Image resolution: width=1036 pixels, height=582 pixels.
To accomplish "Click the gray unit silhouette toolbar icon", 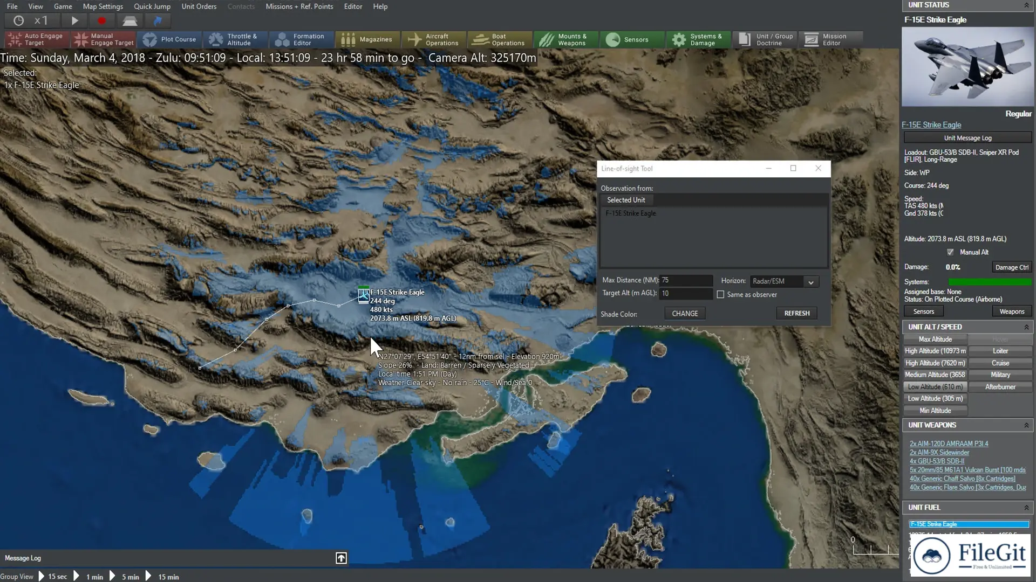I will [x=129, y=21].
